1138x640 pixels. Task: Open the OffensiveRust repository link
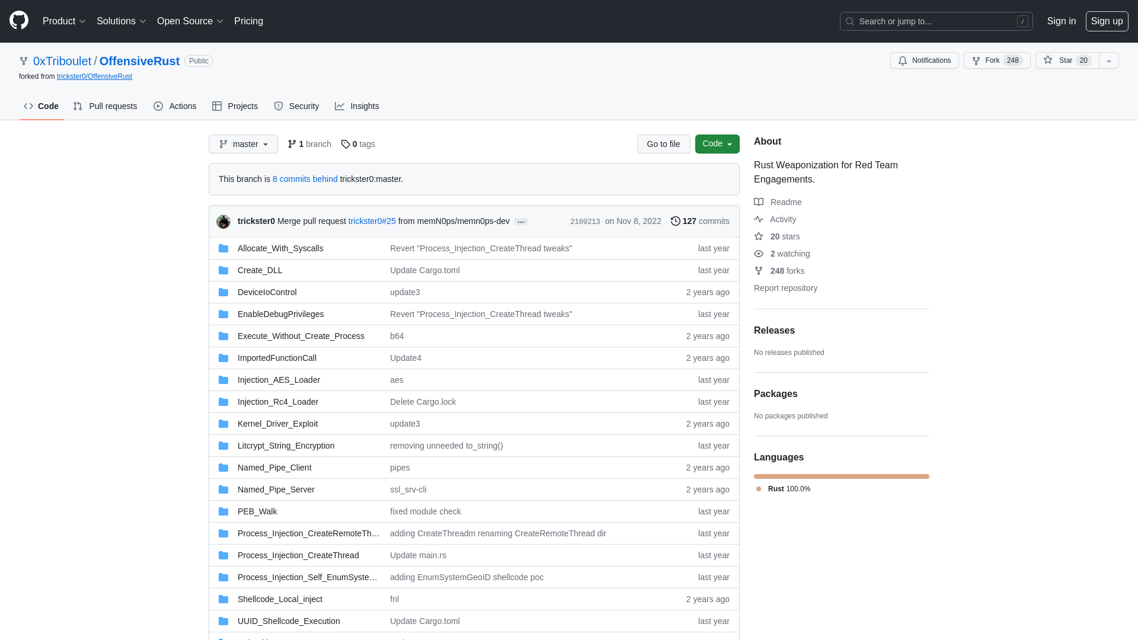click(x=139, y=61)
